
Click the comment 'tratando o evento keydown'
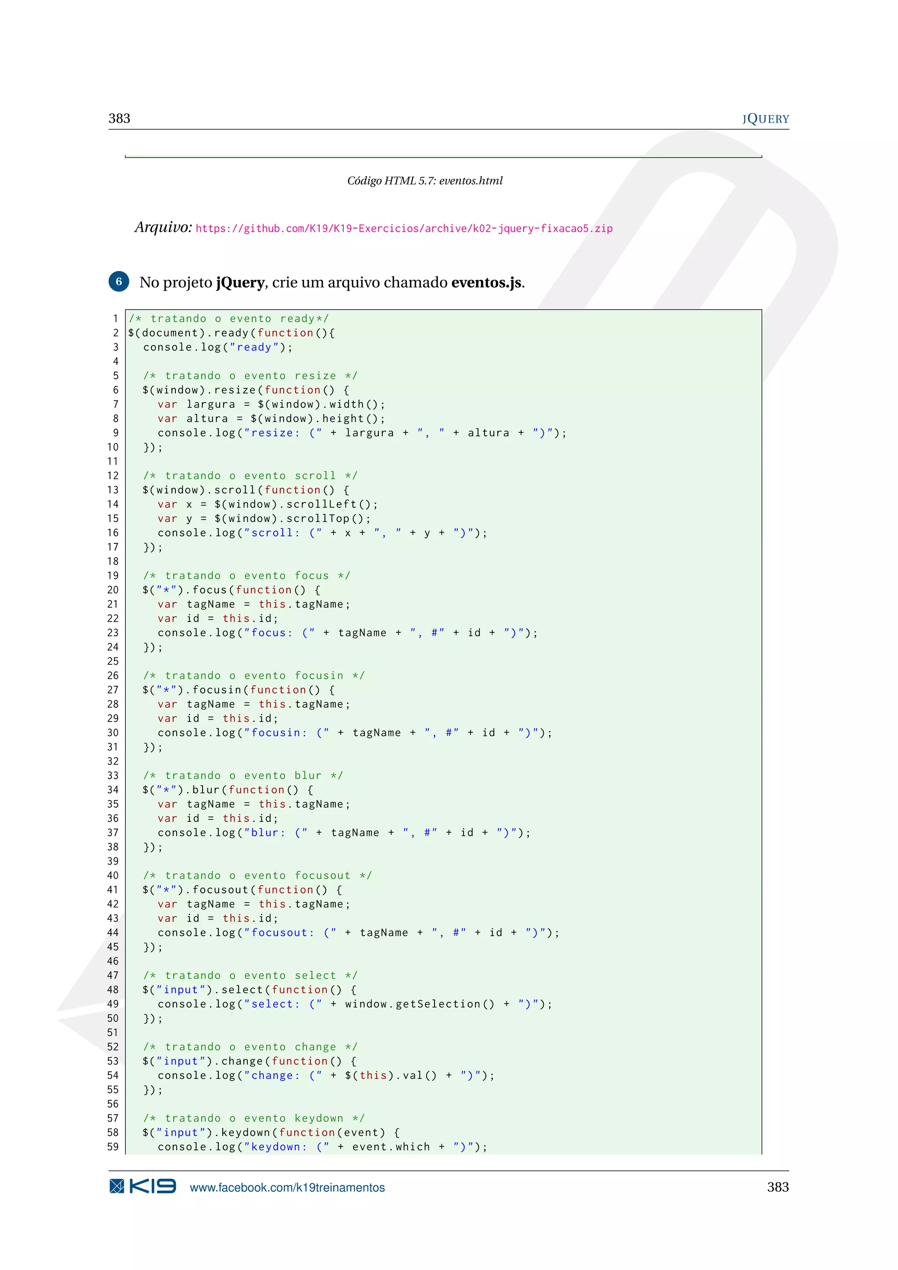(x=254, y=1118)
